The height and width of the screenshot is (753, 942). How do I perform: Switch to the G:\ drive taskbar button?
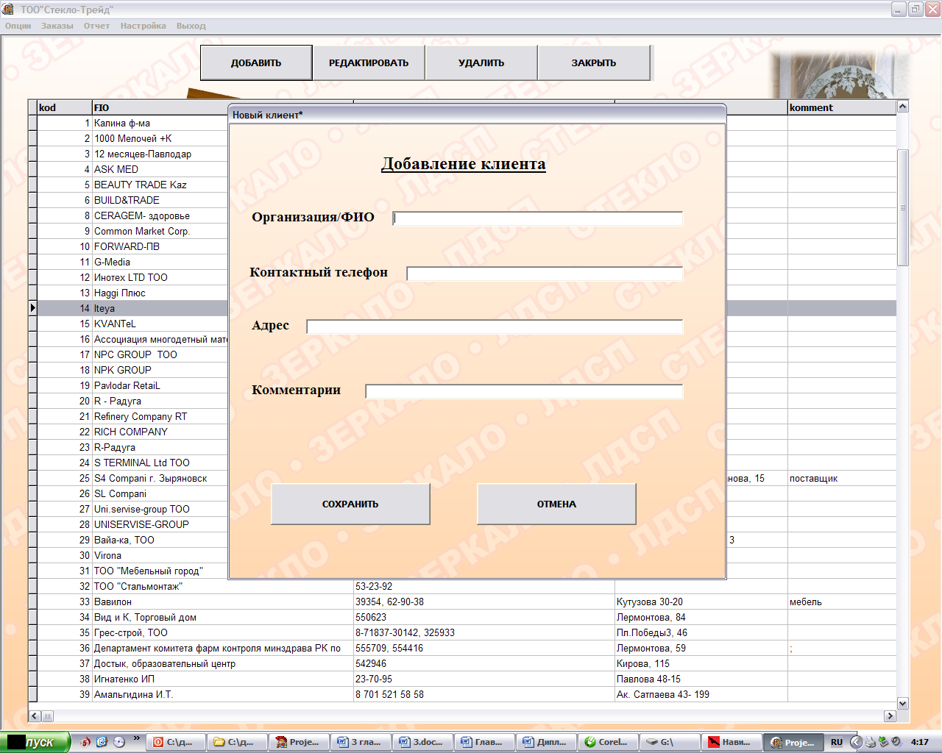[x=670, y=742]
